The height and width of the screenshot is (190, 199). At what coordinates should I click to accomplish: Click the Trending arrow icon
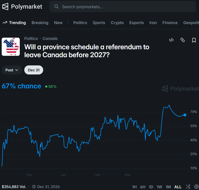(5, 23)
